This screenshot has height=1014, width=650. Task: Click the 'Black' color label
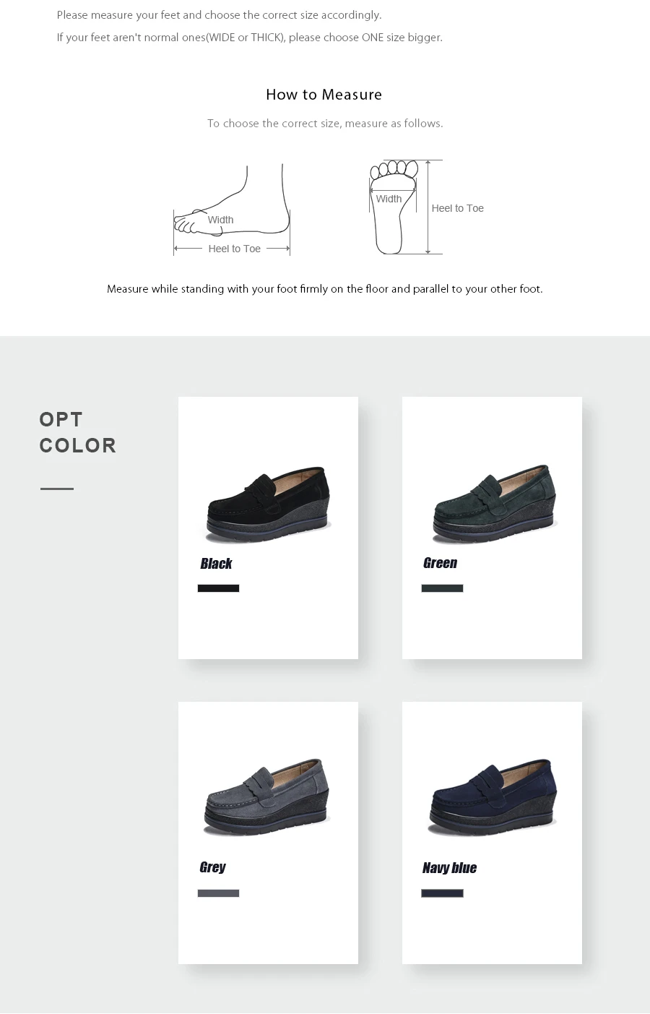[x=216, y=564]
